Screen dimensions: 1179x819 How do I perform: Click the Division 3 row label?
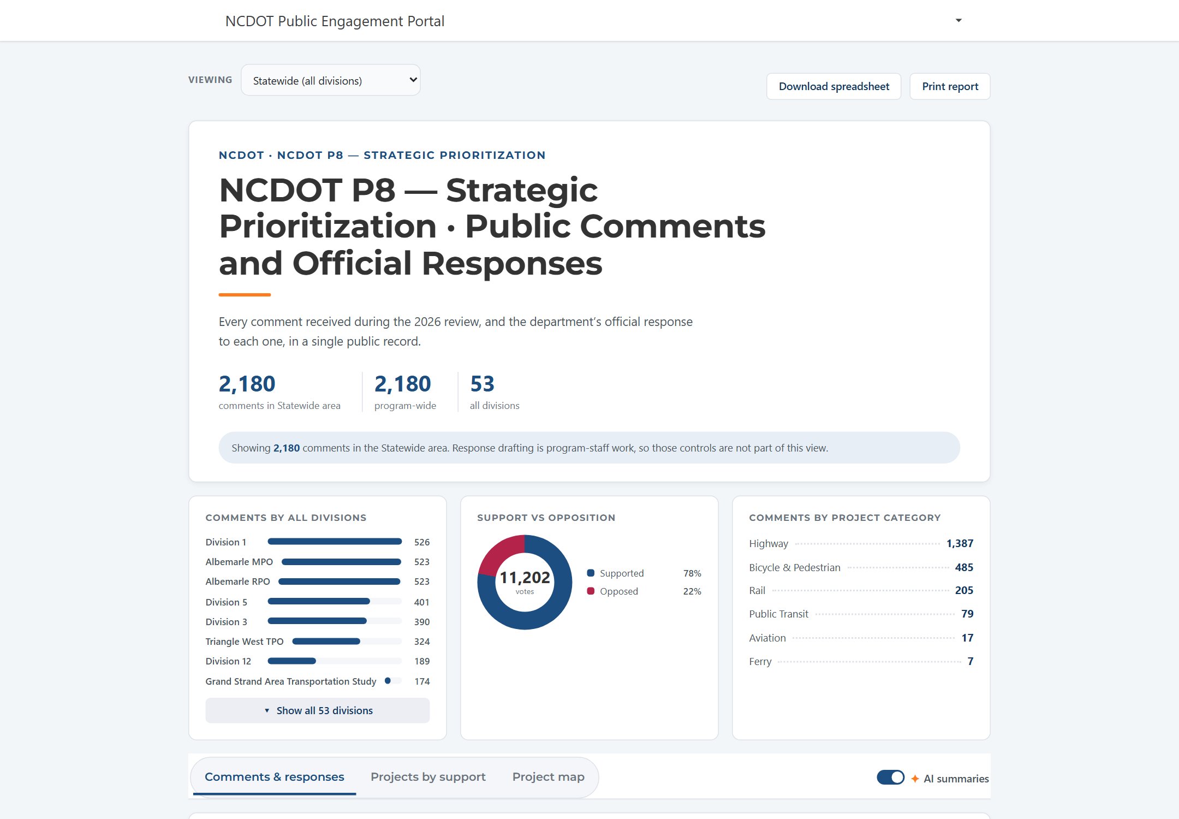[226, 622]
